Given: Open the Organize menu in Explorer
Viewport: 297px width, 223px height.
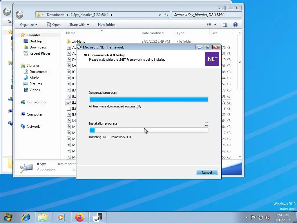Looking at the screenshot, I should point(29,25).
